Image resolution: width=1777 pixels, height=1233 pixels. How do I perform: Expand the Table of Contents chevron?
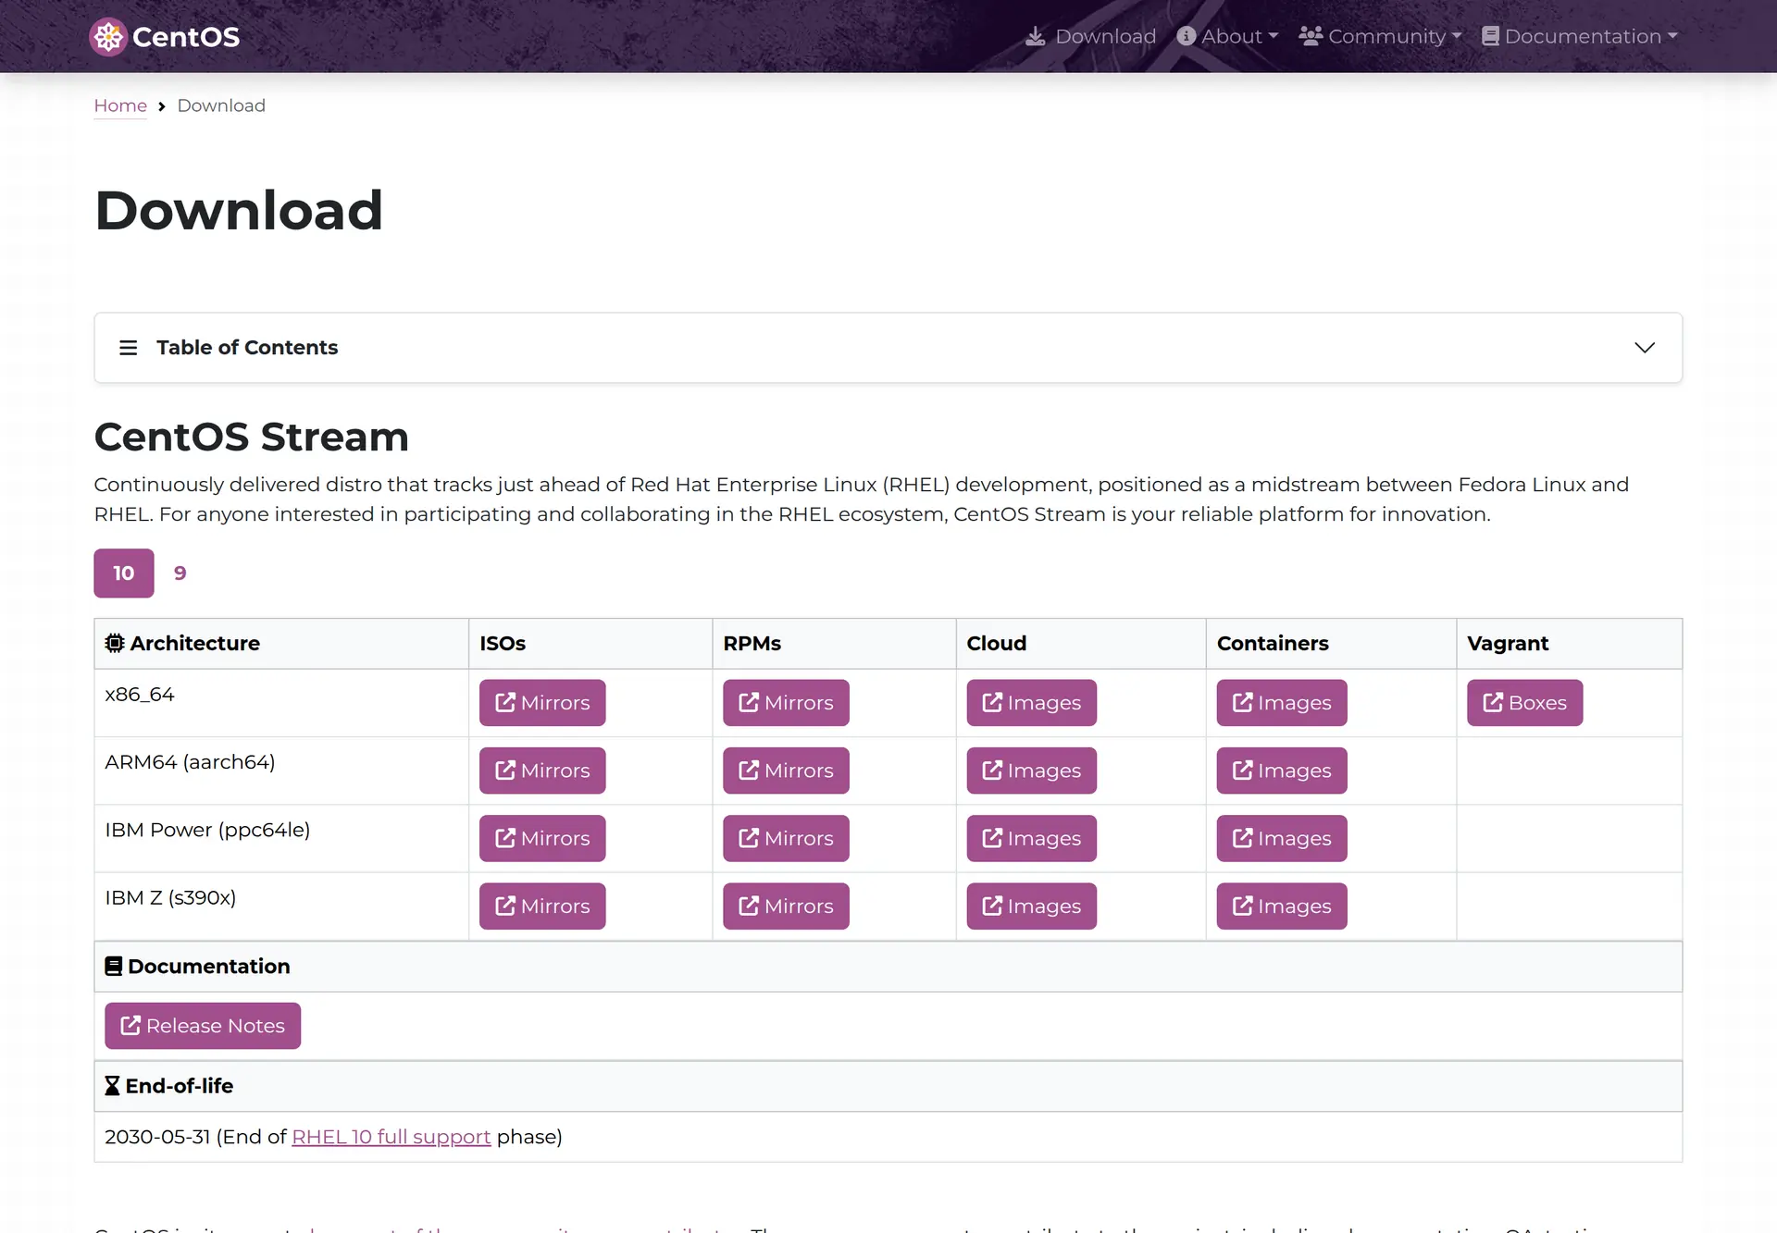1645,348
